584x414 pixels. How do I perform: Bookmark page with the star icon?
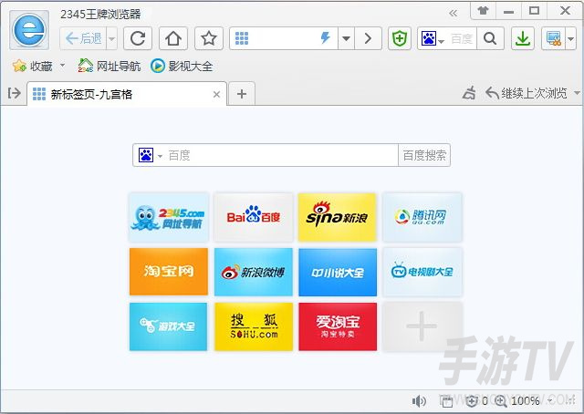click(x=209, y=38)
